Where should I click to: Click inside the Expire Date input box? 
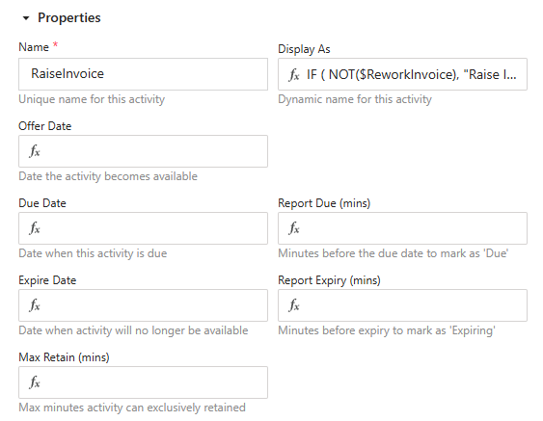[143, 305]
